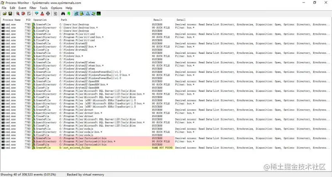Open the Highlight icon with red underline
This screenshot has height=177, width=332.
click(x=42, y=14)
